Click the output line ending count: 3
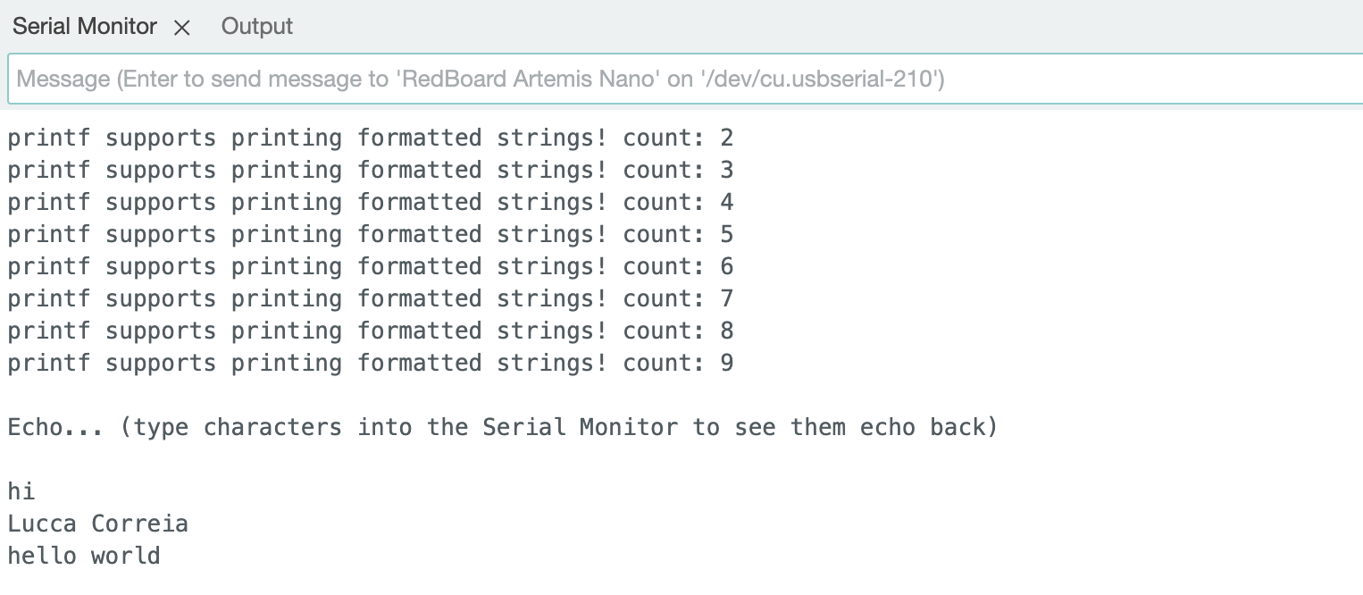The width and height of the screenshot is (1363, 595). click(x=371, y=171)
